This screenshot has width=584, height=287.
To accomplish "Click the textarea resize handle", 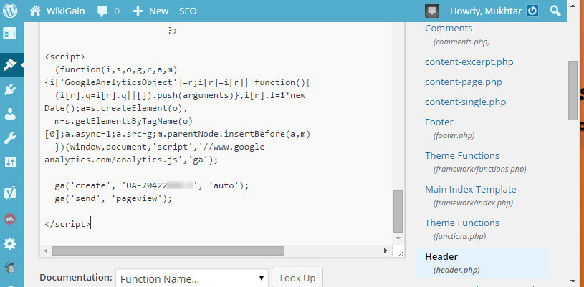I will 400,253.
